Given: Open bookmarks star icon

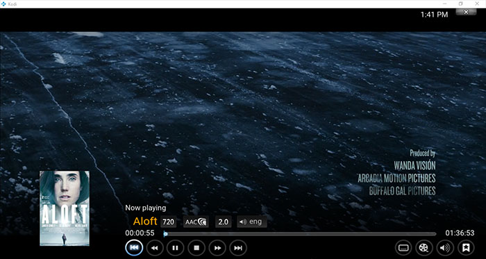Looking at the screenshot, I should point(466,248).
